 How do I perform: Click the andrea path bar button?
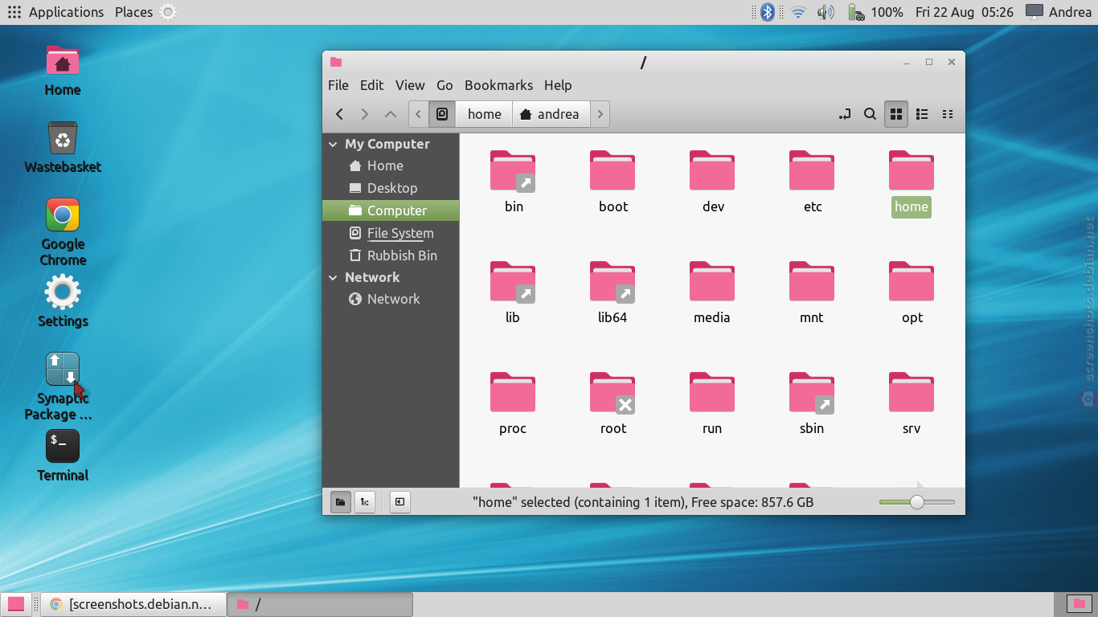pos(551,114)
